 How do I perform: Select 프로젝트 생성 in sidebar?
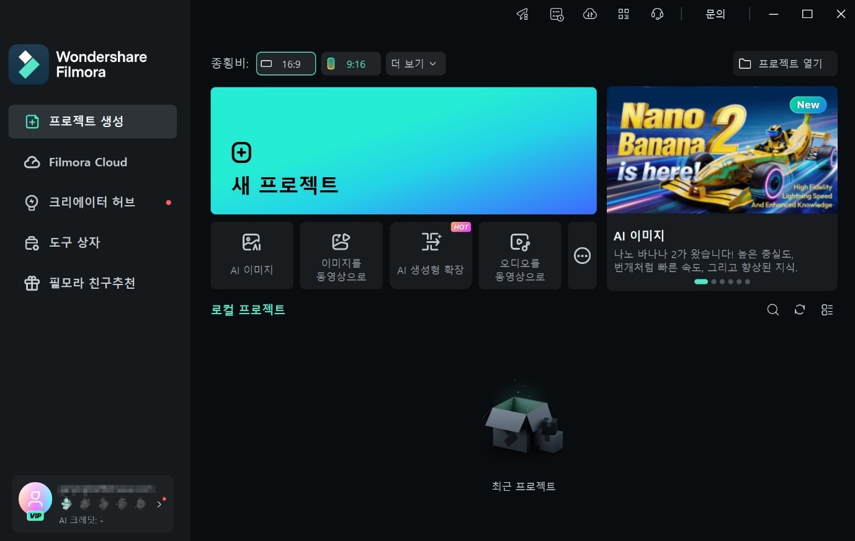92,121
